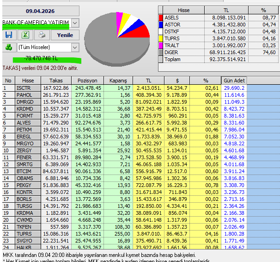The height and width of the screenshot is (262, 280).
Task: Select the KRDMA stock cell
Action: tap(28, 213)
